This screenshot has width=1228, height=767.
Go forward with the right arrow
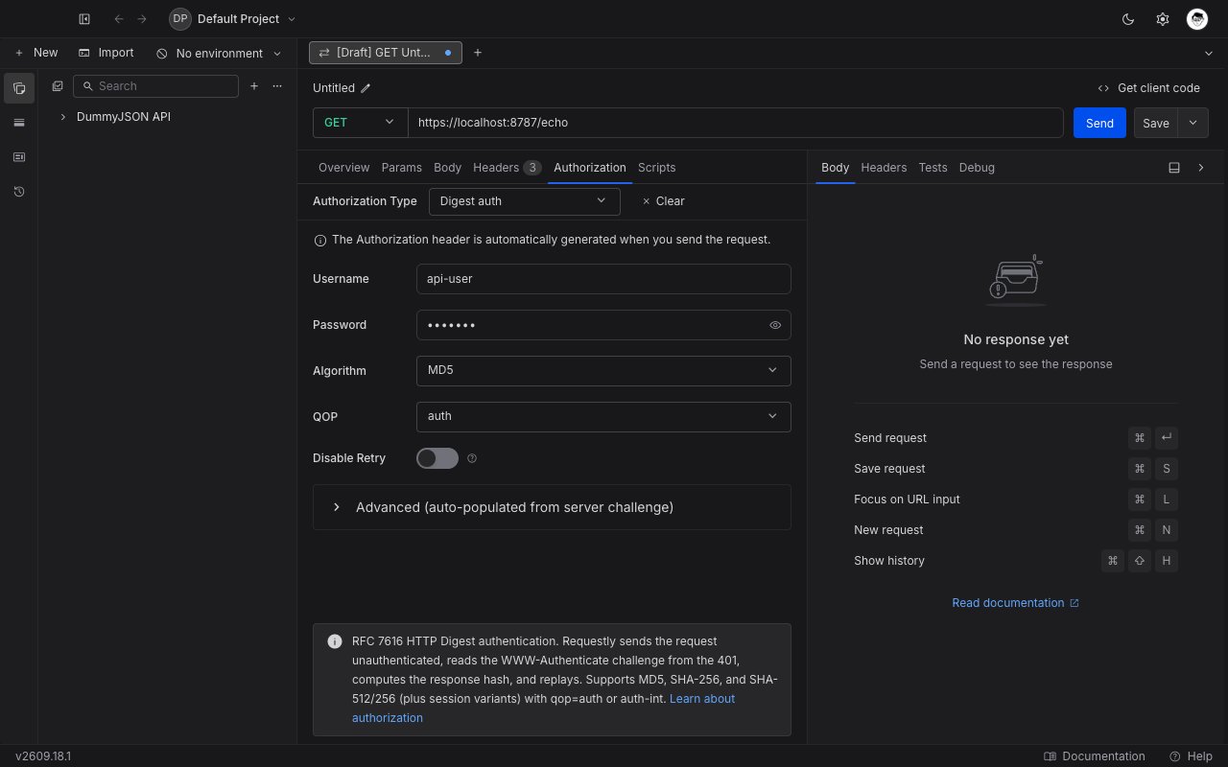click(142, 19)
